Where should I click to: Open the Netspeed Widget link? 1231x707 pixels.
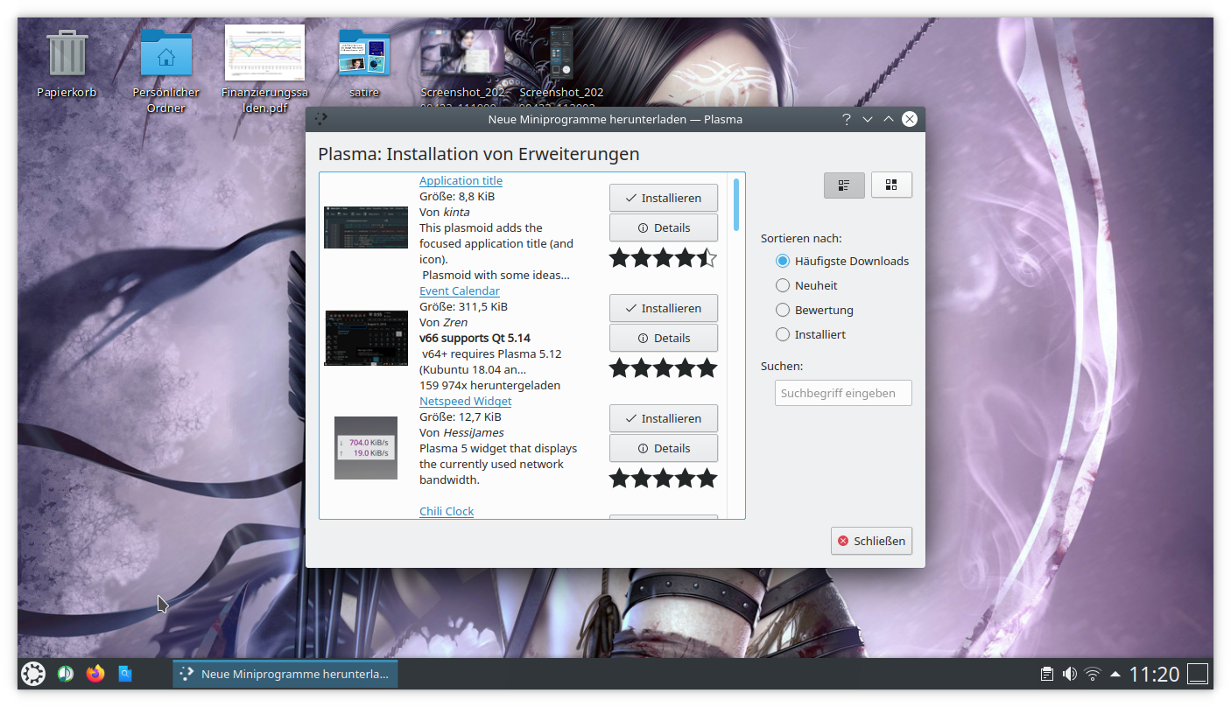pyautogui.click(x=465, y=401)
